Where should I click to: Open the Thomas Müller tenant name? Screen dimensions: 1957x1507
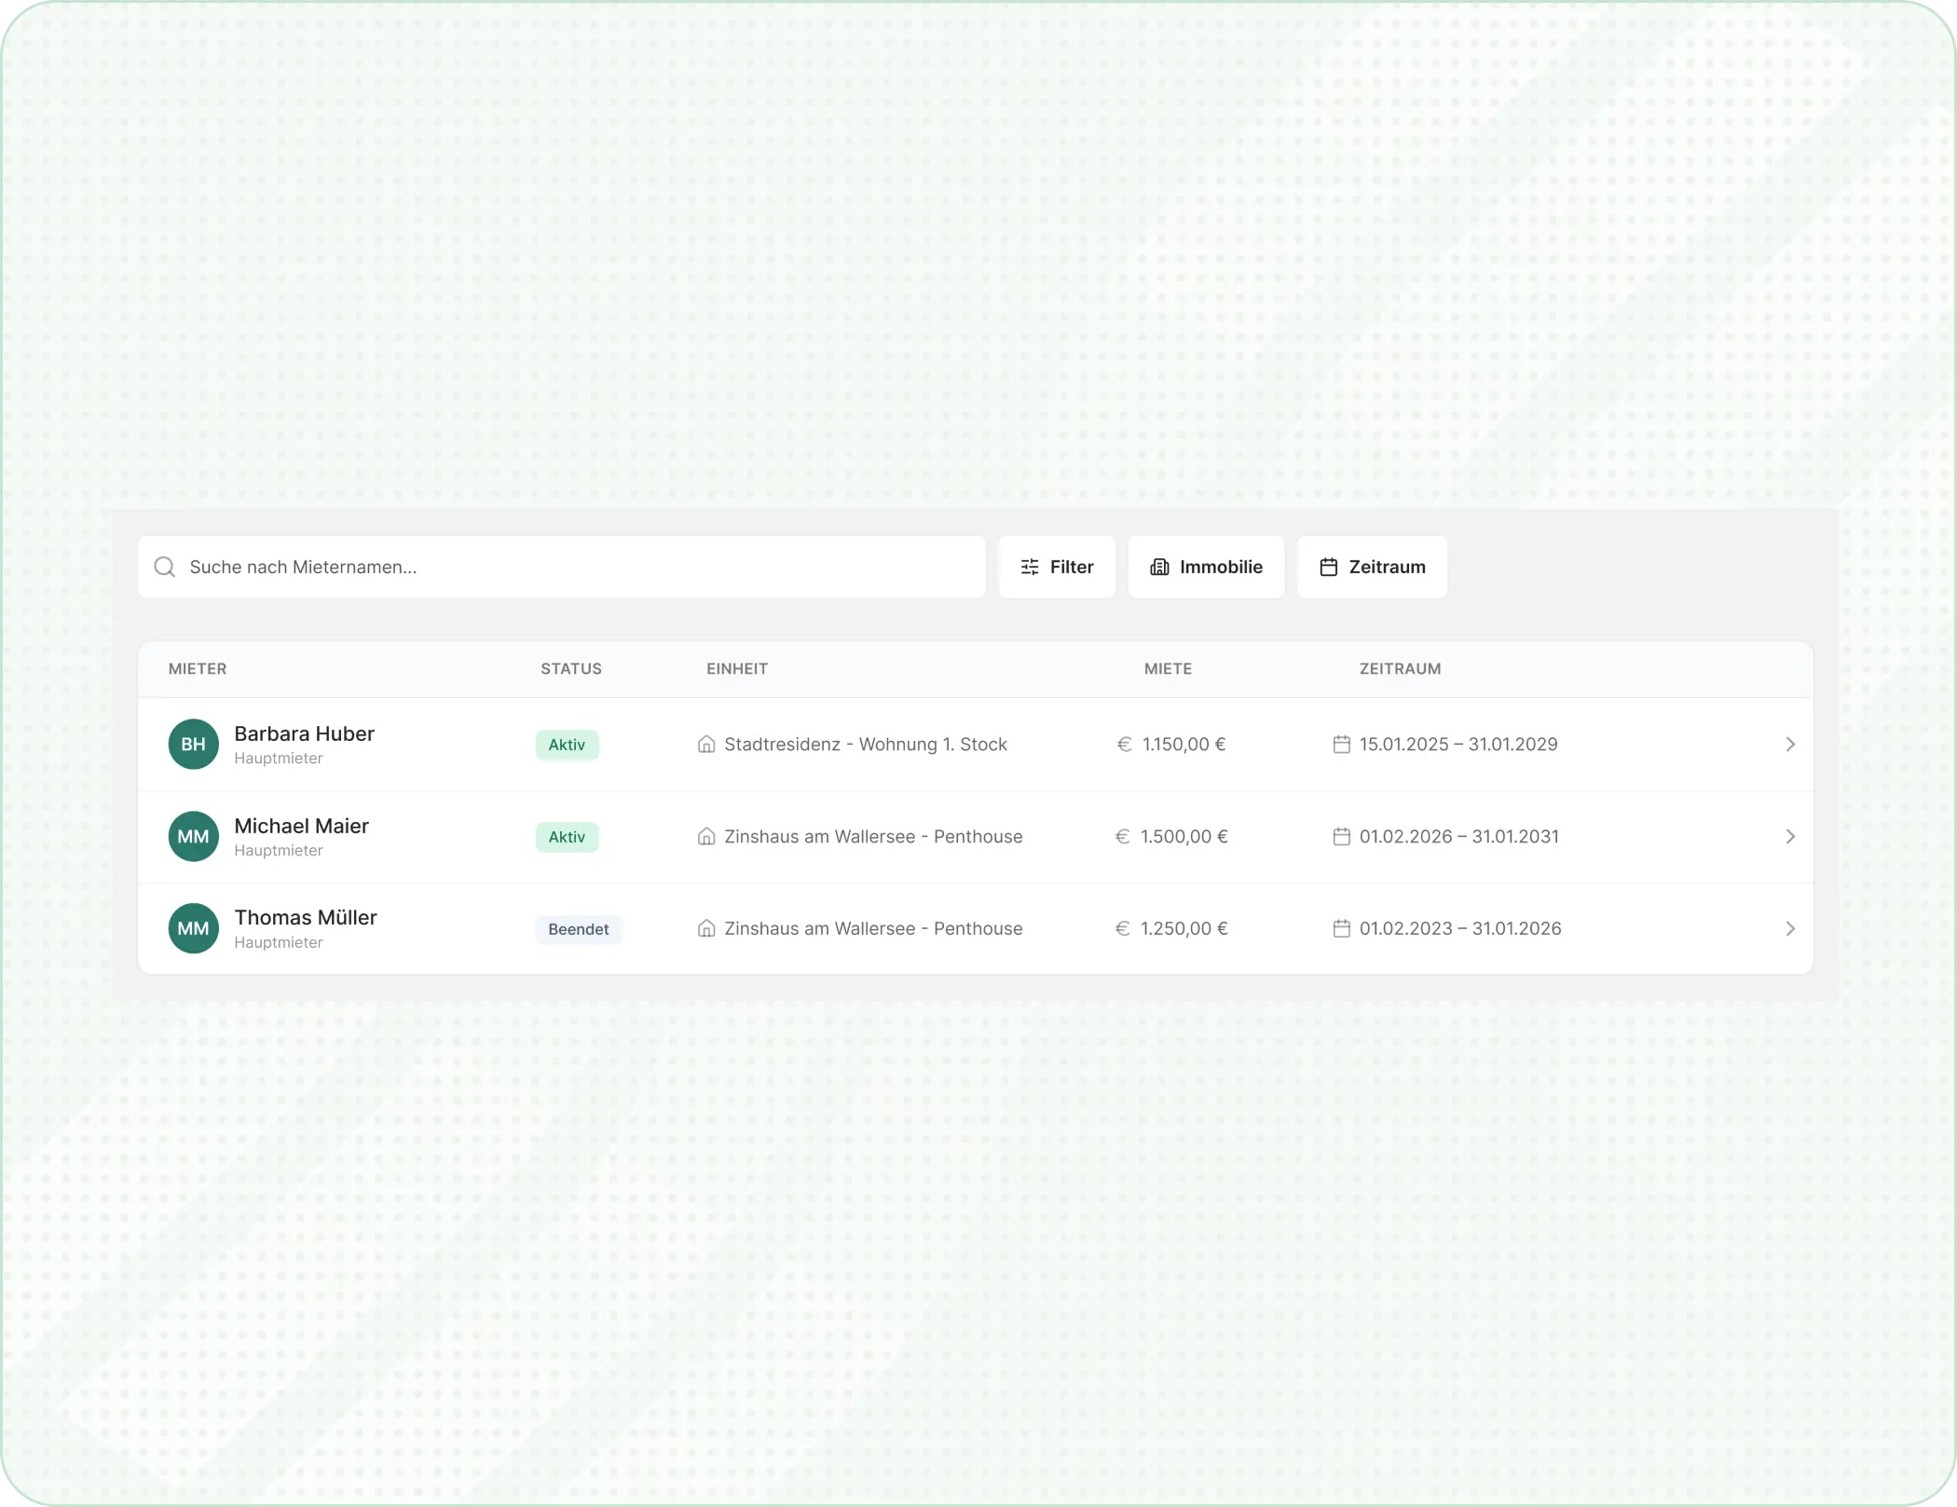point(306,917)
